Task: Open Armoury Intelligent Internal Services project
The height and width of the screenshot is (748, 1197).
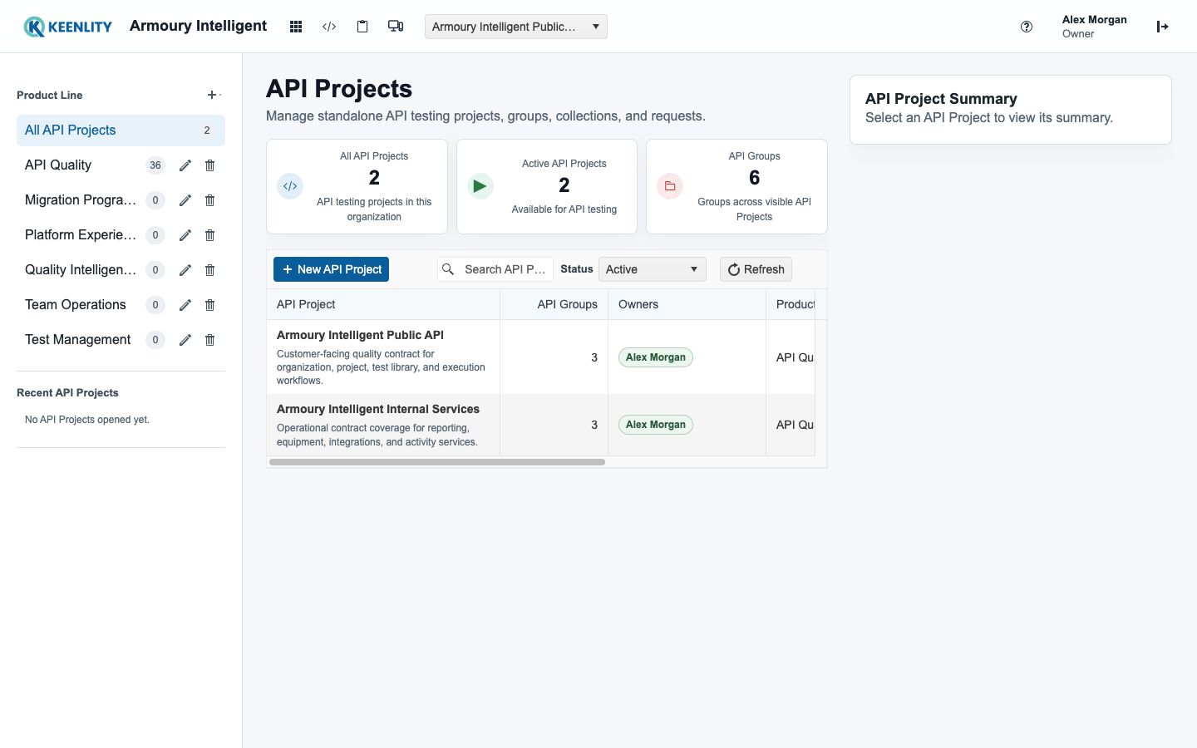Action: coord(378,409)
